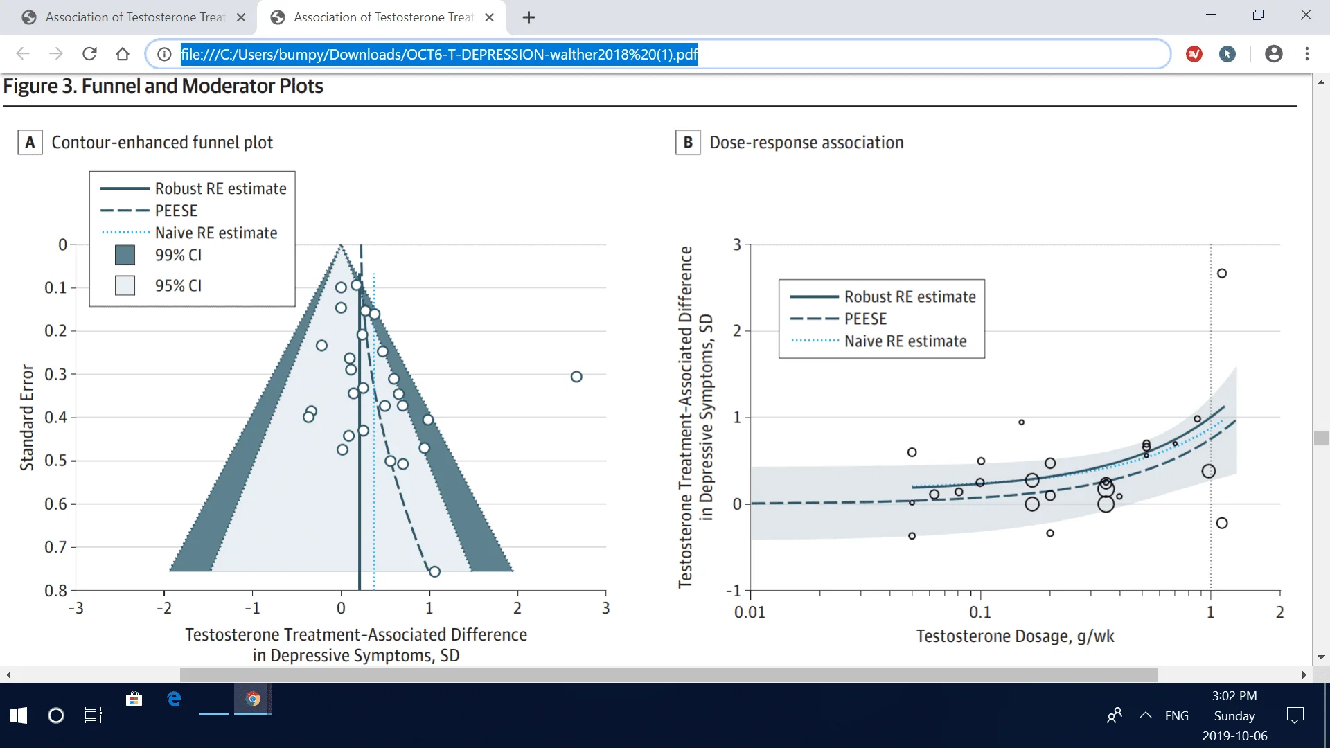This screenshot has height=748, width=1330.
Task: Launch Microsoft Edge from taskbar
Action: (x=174, y=700)
